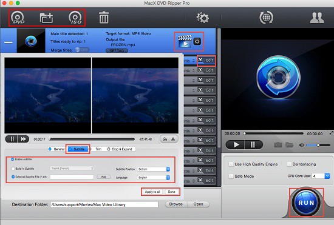
Task: Adjust the blue volume slider
Action: tap(318, 146)
